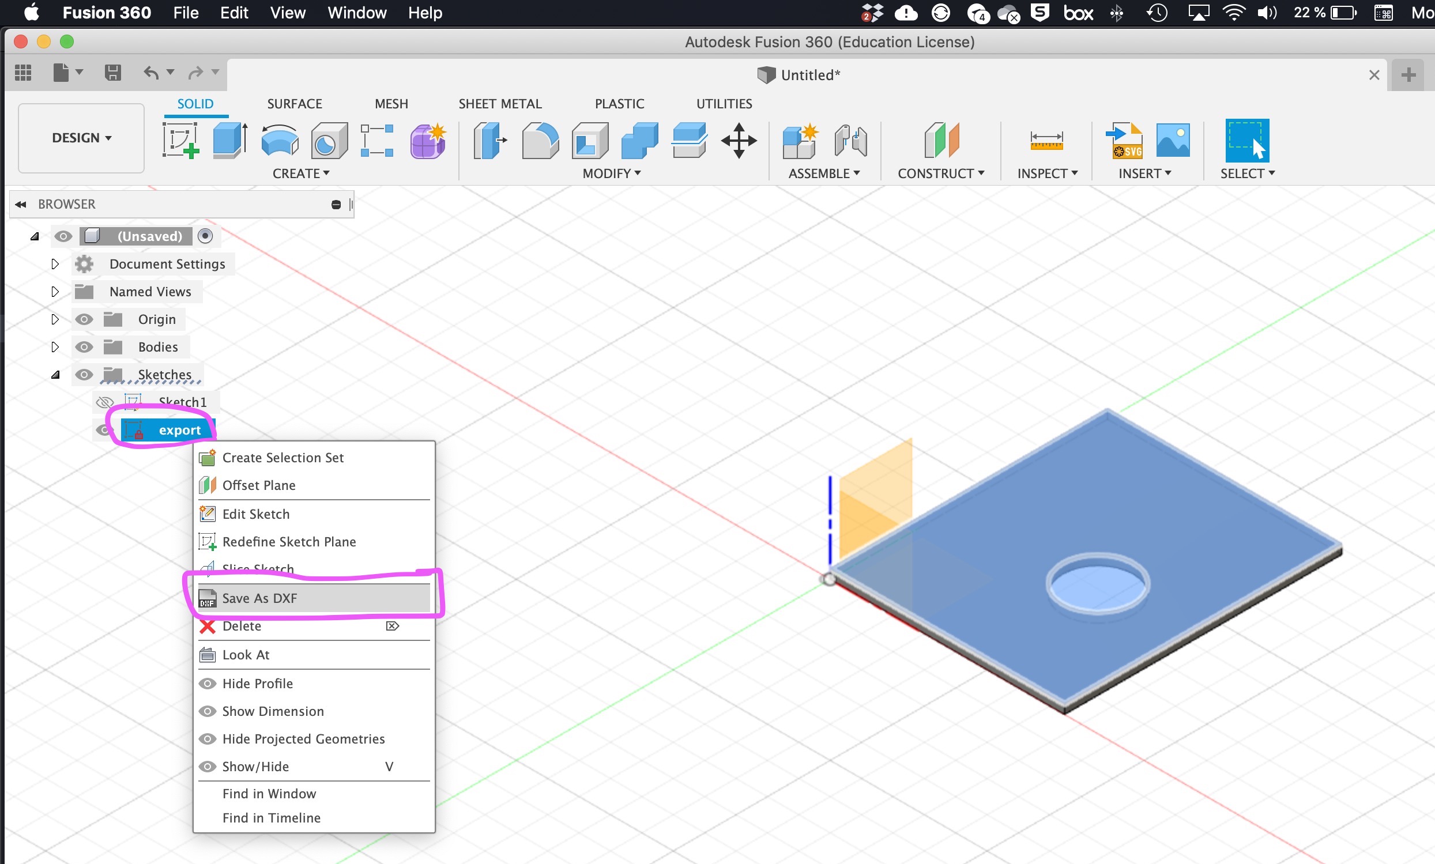
Task: Select the Revolve tool icon
Action: click(280, 140)
